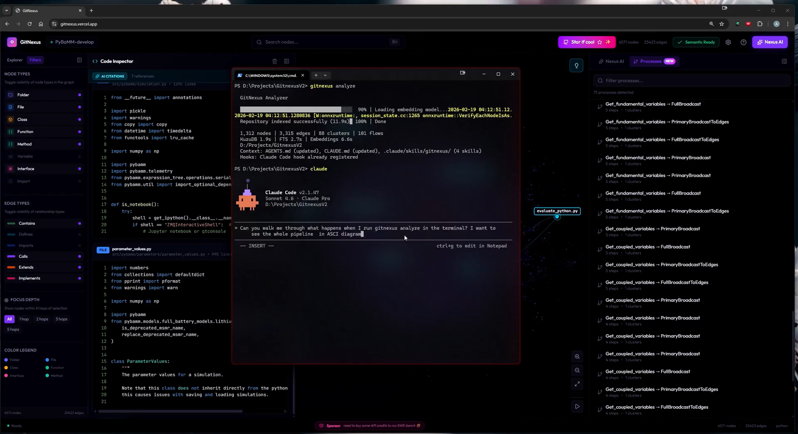Click the GitNexus logo icon
Image resolution: width=798 pixels, height=434 pixels.
tap(12, 42)
